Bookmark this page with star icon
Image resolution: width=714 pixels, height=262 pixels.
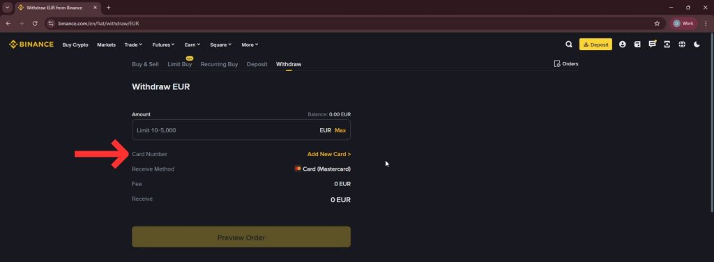(x=657, y=23)
